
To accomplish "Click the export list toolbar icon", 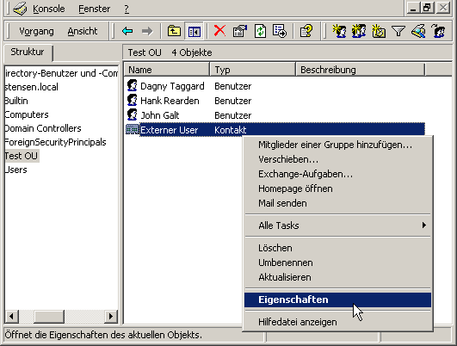I will pyautogui.click(x=280, y=31).
